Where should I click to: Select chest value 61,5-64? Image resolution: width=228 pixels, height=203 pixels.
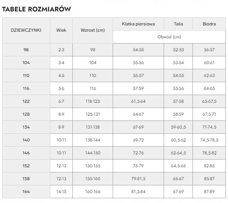point(138,101)
